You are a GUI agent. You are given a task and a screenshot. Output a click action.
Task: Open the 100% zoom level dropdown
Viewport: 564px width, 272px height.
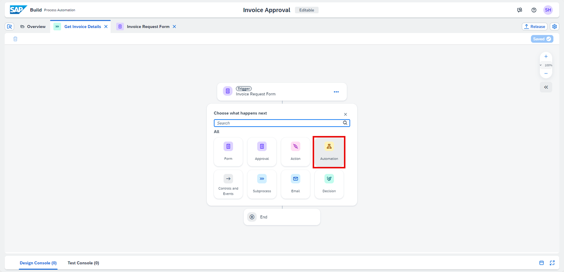(x=546, y=65)
